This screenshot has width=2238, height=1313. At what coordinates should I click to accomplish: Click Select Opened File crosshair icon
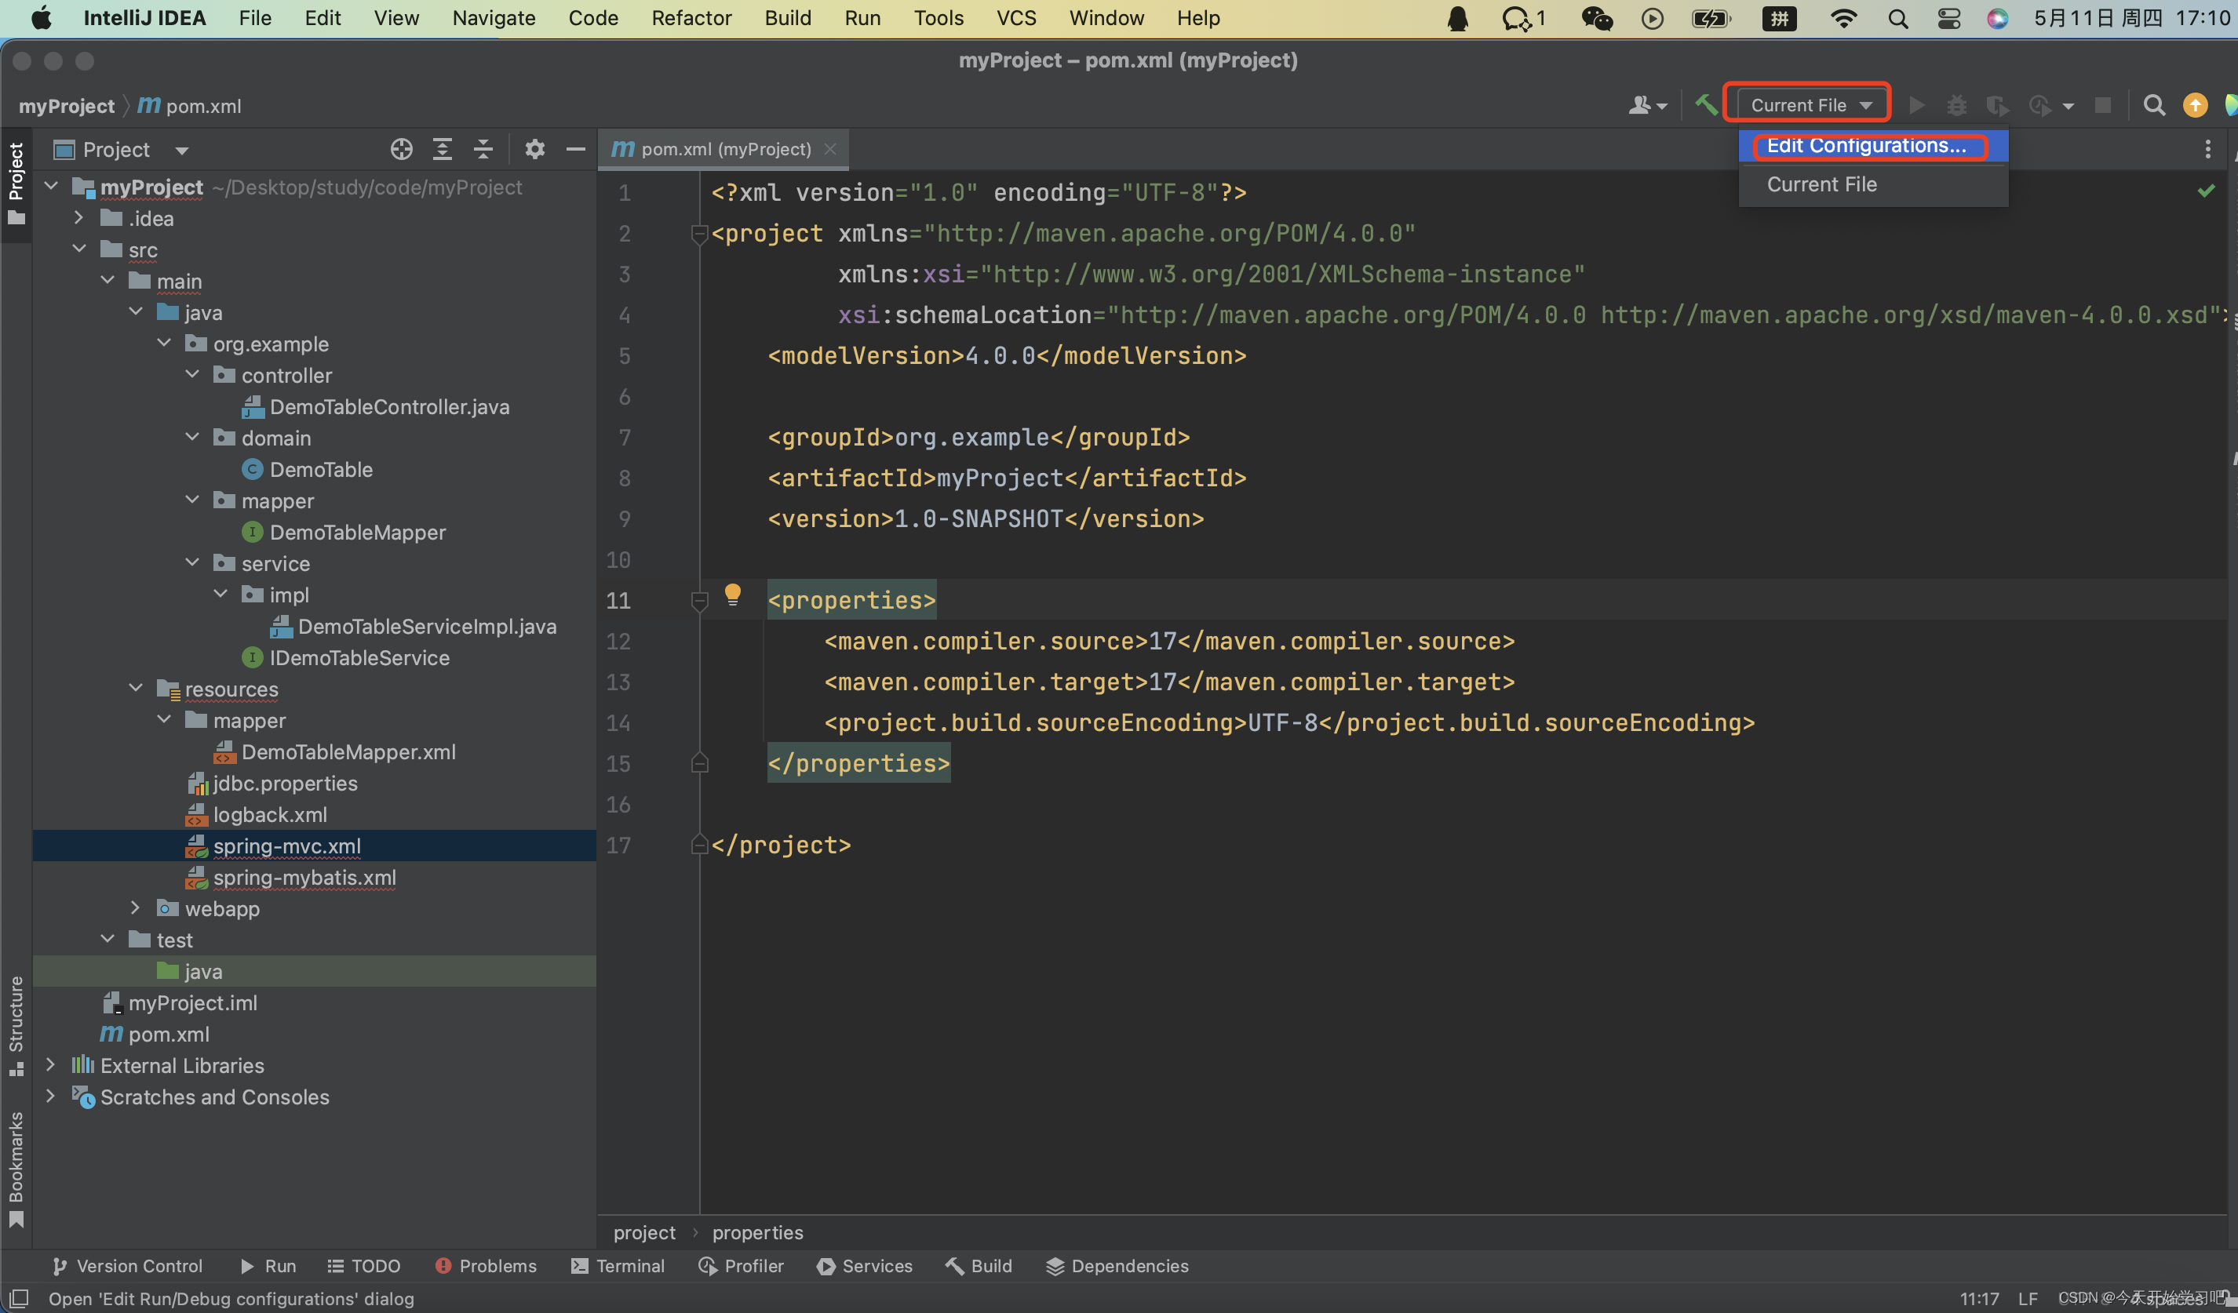(x=402, y=149)
